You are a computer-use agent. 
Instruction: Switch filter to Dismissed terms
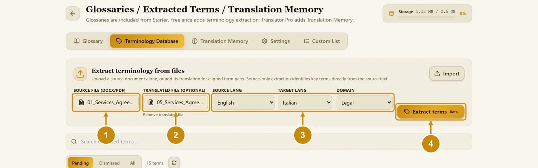[x=110, y=163]
